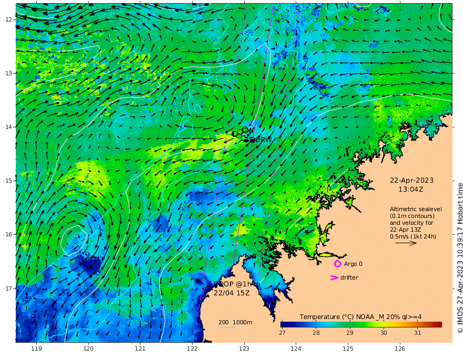Click the magenta drifter arrow symbol

pos(334,277)
